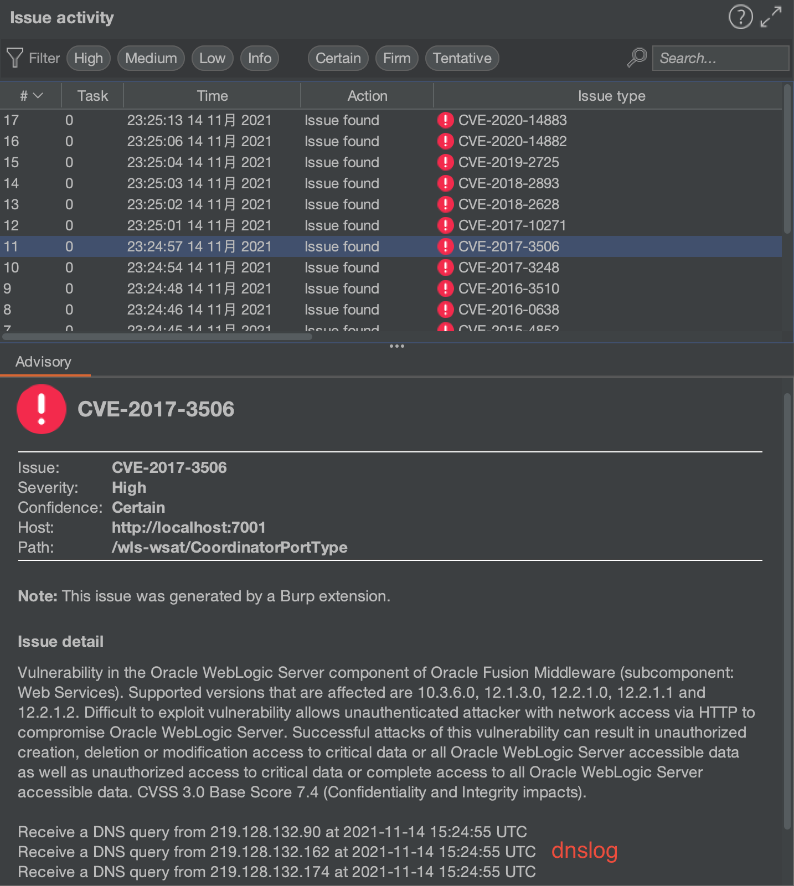Click the large red advisory severity icon
Screen dimensions: 794x886
click(42, 409)
